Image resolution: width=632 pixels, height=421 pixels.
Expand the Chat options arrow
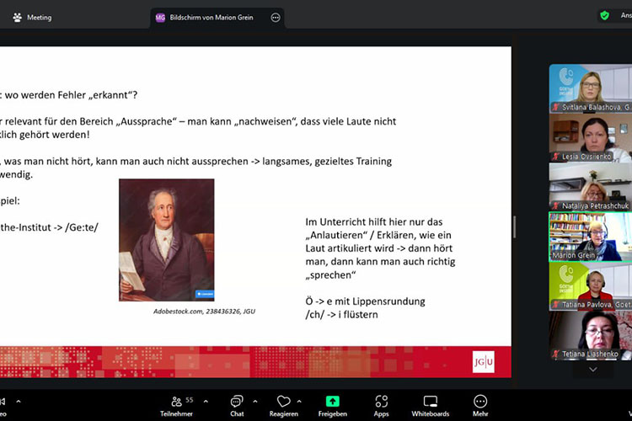[256, 402]
